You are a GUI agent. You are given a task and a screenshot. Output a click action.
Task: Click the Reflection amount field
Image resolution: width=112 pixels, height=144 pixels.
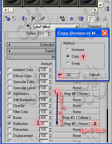pyautogui.click(x=44, y=124)
